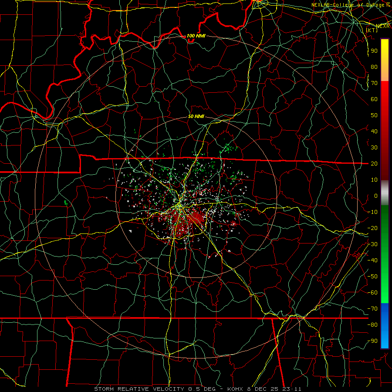Click the -10 value on the velocity scale
Screen dimensions: 392x392
click(x=372, y=212)
